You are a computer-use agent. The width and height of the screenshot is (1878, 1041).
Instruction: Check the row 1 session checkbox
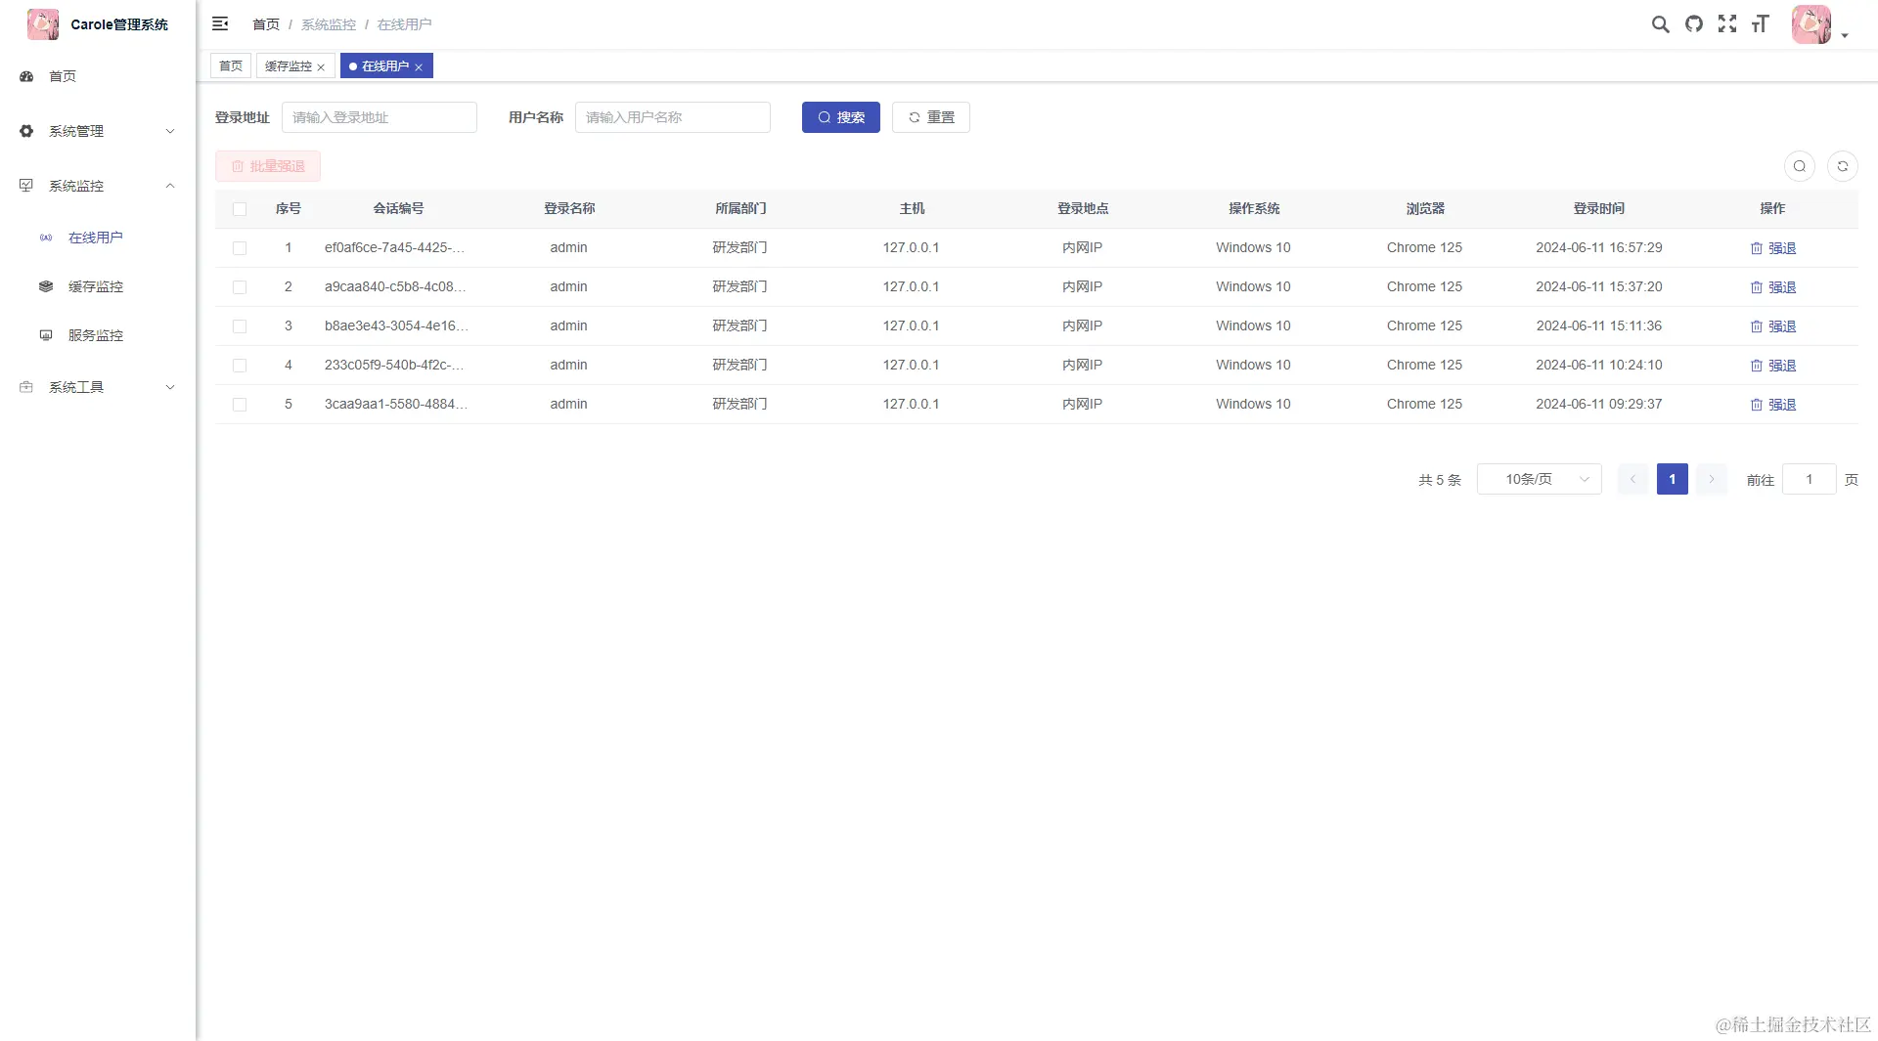point(240,248)
